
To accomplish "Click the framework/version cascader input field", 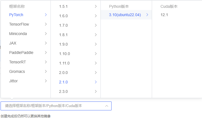I will tap(56, 106).
